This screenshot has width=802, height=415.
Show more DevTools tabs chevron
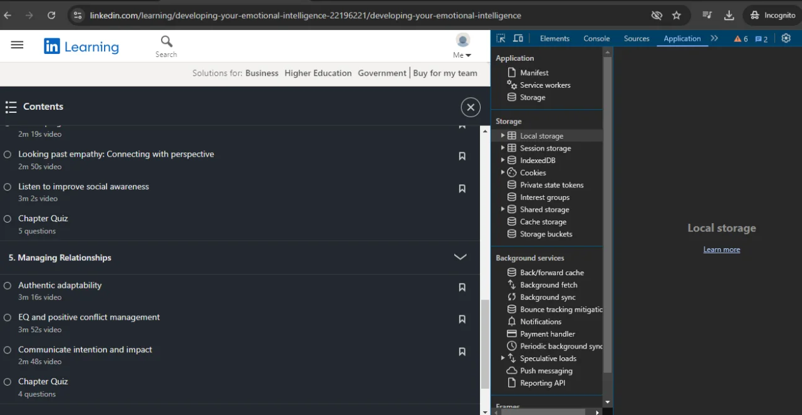714,38
